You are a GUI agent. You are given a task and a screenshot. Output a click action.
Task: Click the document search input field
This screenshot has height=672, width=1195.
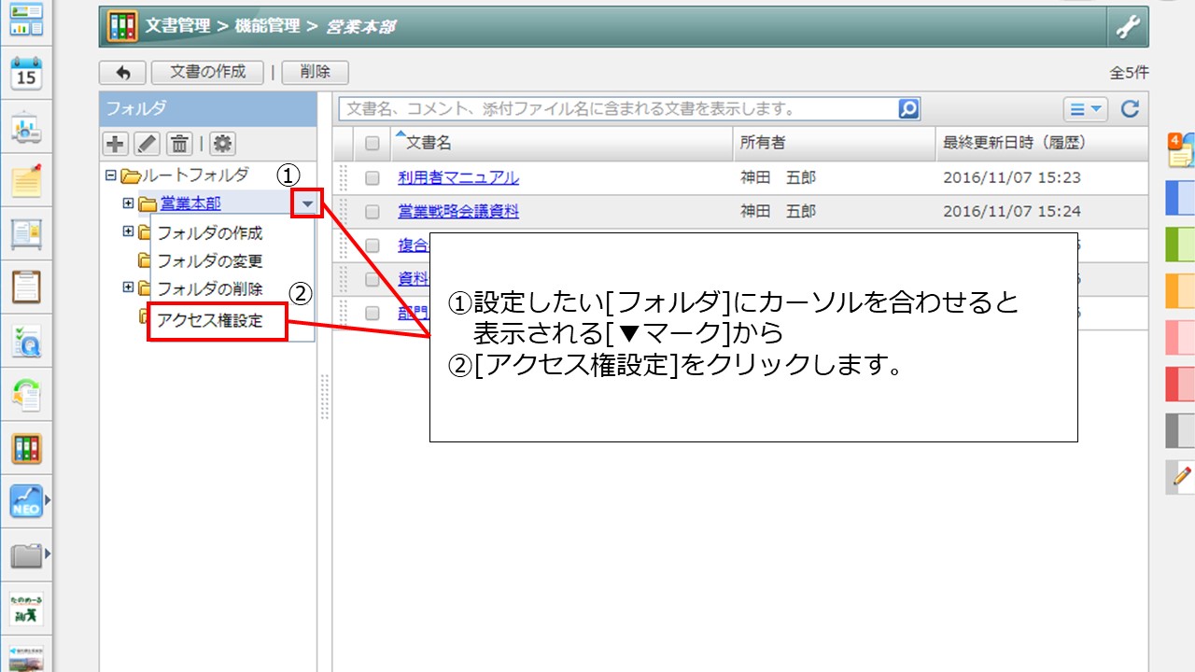(x=616, y=109)
